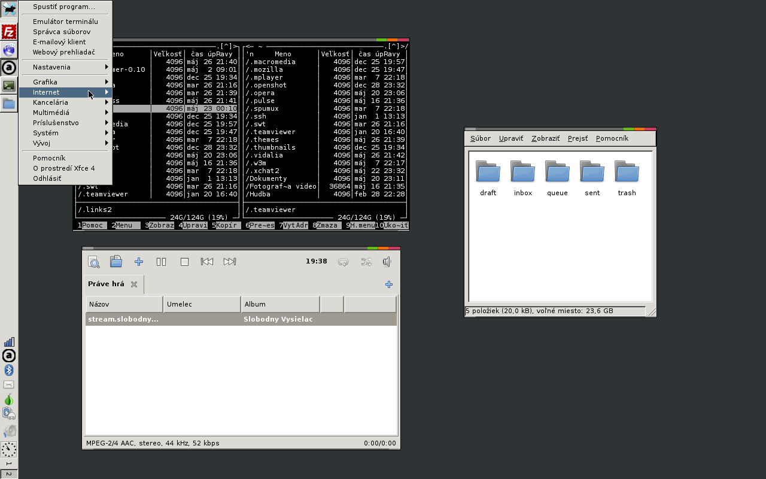The width and height of the screenshot is (766, 479).
Task: Click the Bluetooth tray icon
Action: coord(9,370)
